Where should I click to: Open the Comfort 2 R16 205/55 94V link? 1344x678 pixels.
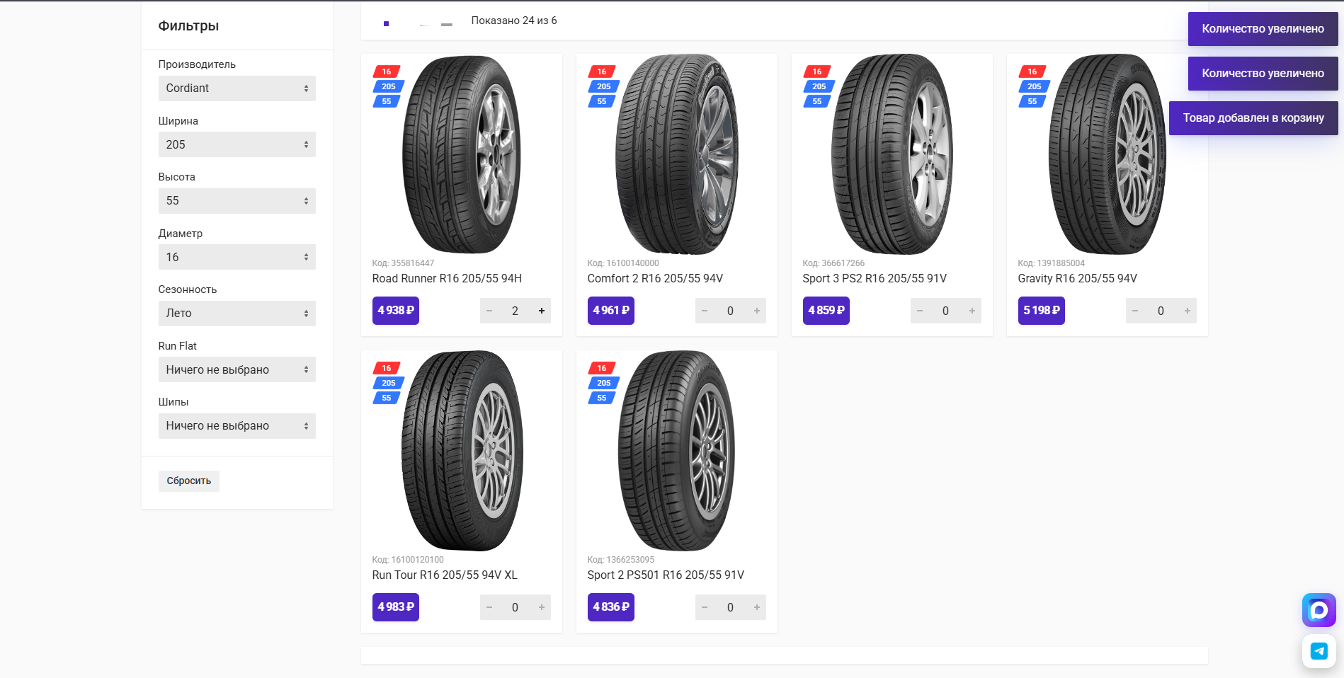point(655,279)
